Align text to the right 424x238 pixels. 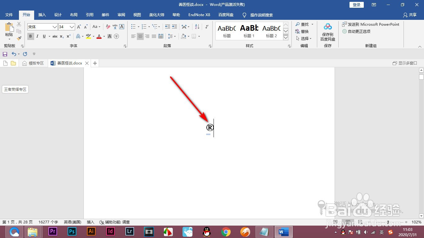point(147,36)
